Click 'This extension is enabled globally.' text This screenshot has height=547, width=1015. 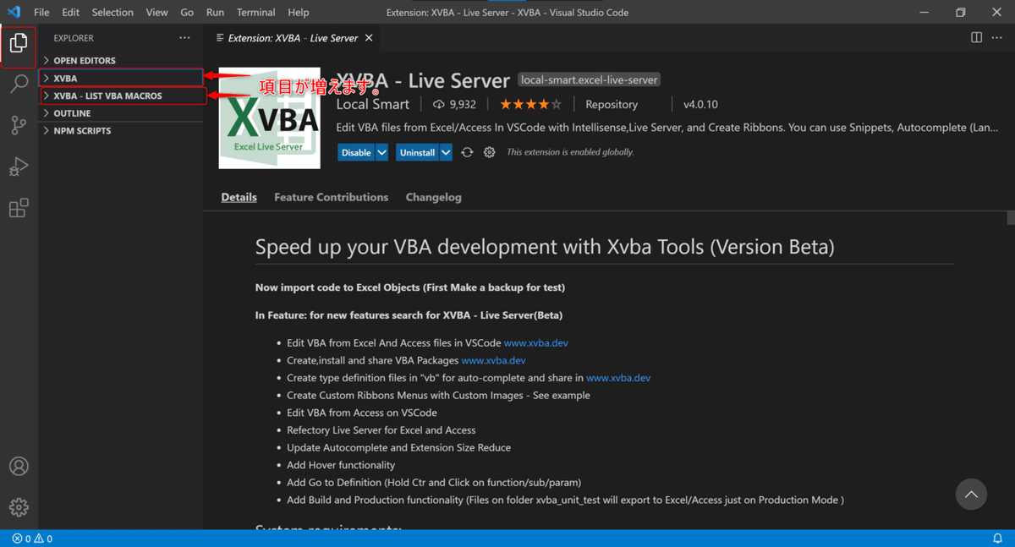pos(570,152)
